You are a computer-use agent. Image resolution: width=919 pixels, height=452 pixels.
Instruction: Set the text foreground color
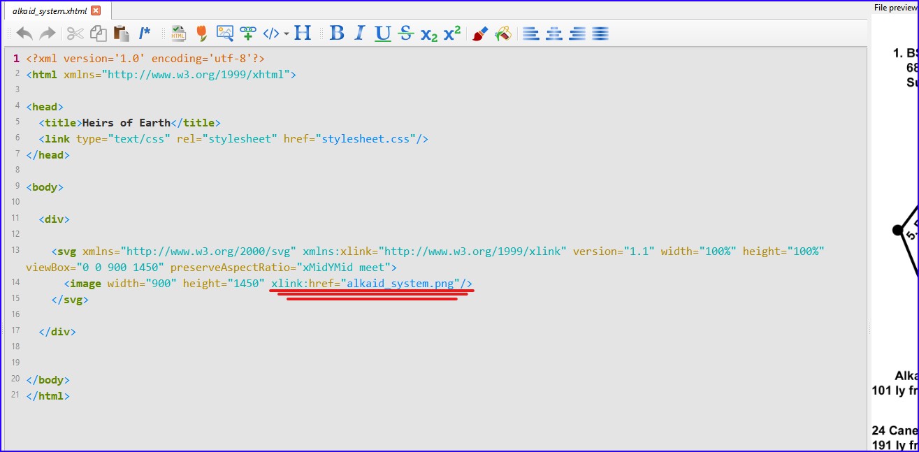[x=479, y=33]
